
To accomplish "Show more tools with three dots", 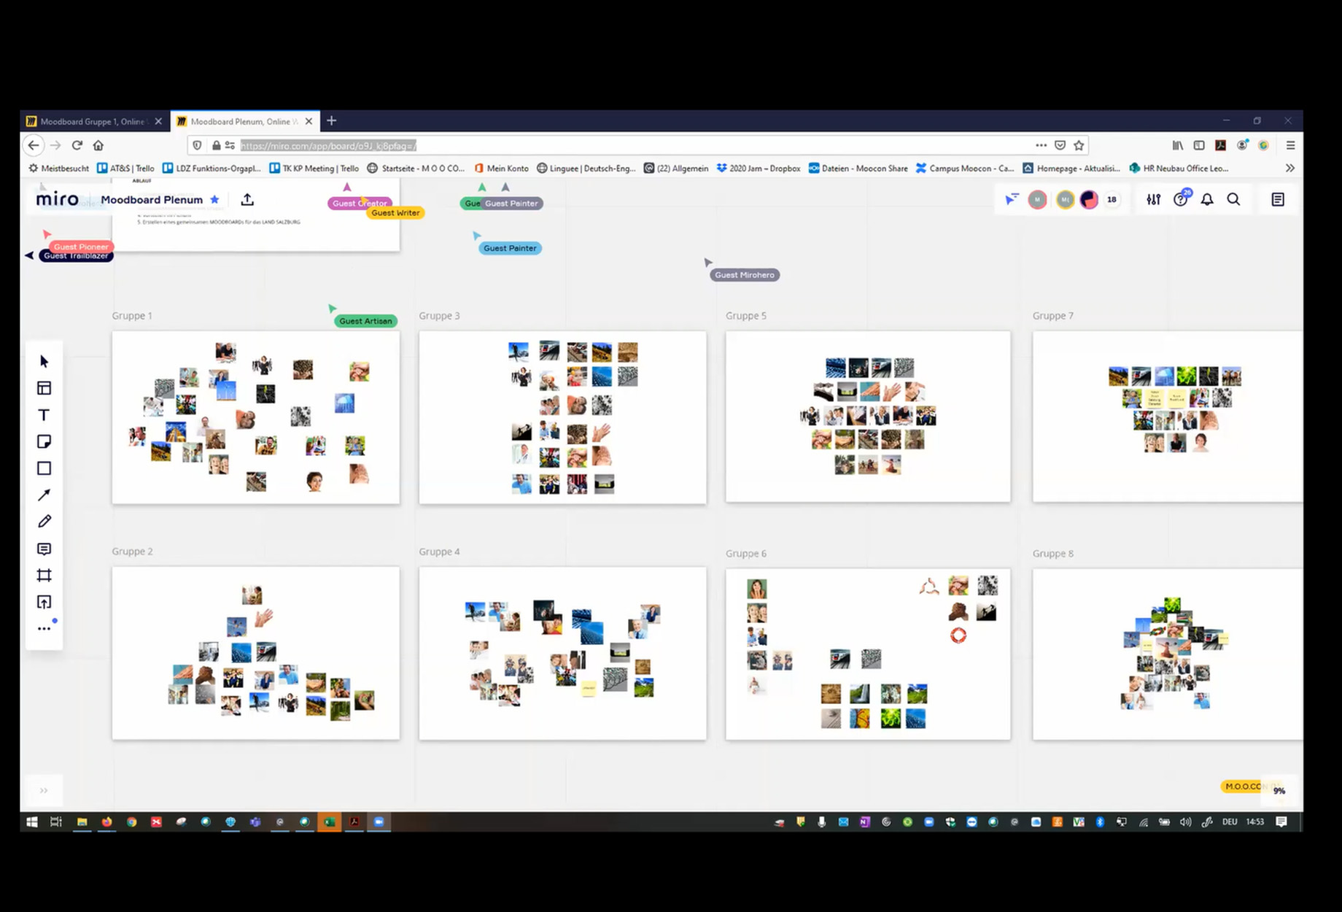I will point(44,628).
